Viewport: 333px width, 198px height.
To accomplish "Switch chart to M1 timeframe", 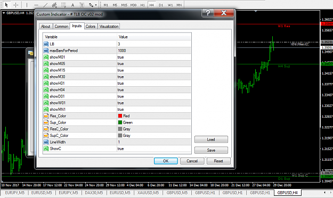I will [106, 5].
